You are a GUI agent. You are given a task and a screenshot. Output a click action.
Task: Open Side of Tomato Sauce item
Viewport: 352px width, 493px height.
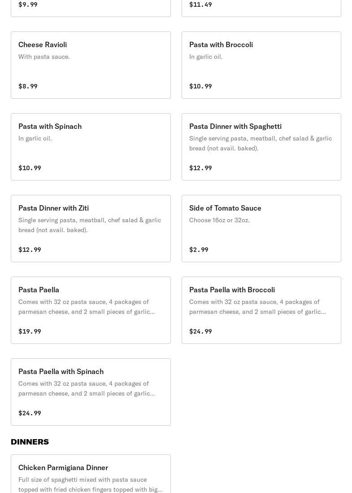(261, 229)
